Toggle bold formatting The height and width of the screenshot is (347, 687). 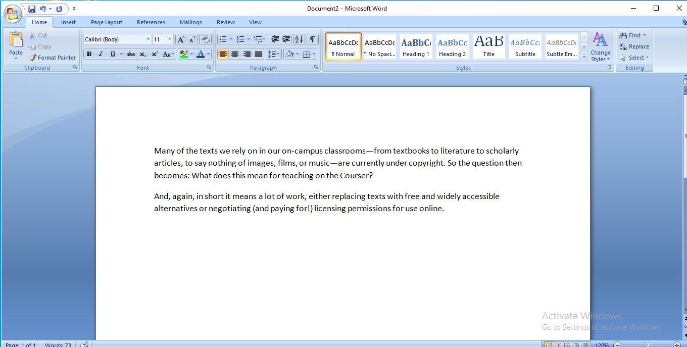(89, 54)
